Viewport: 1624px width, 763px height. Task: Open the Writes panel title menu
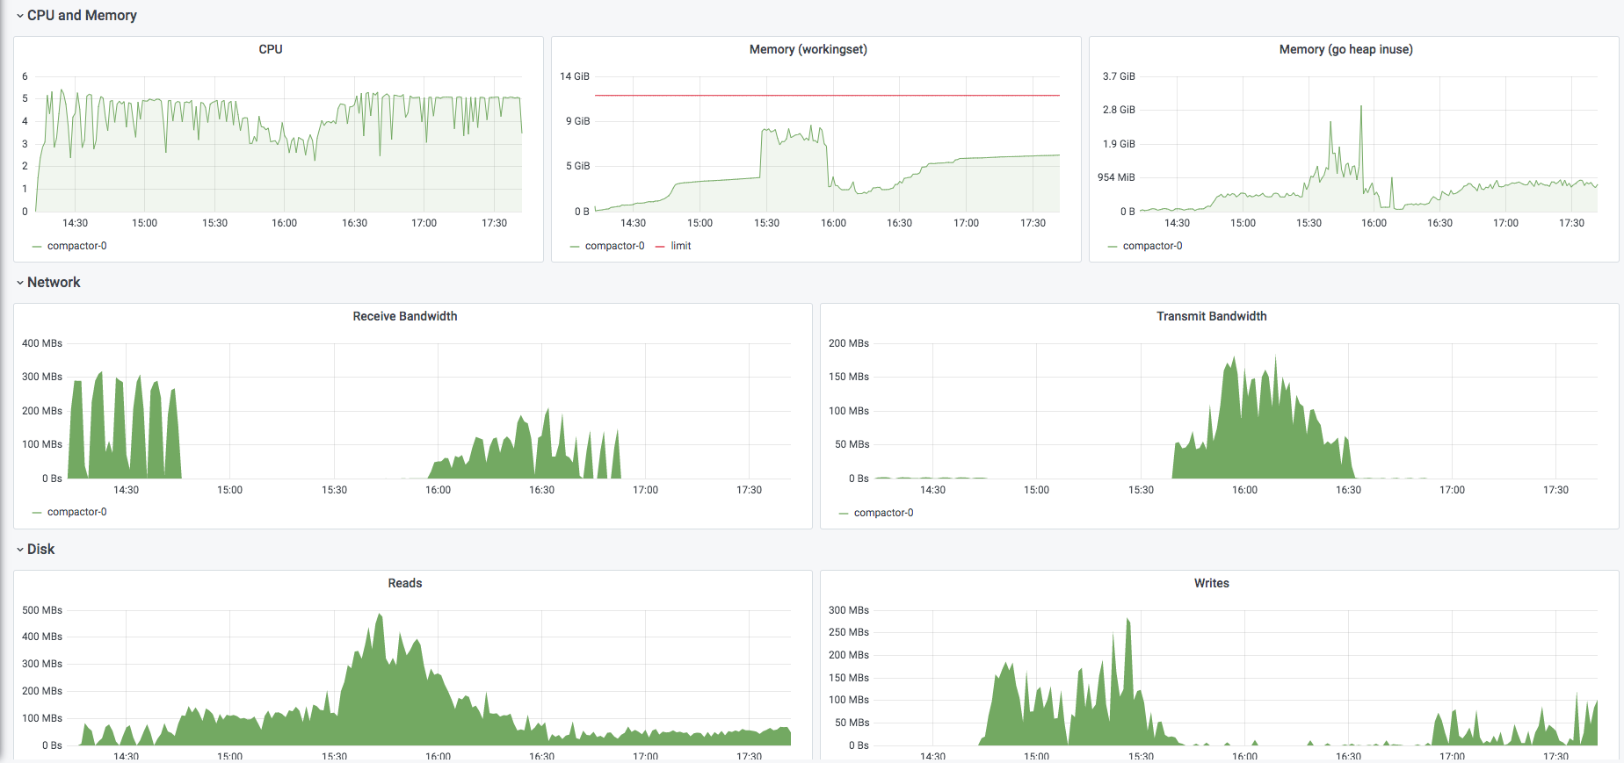pos(1211,583)
